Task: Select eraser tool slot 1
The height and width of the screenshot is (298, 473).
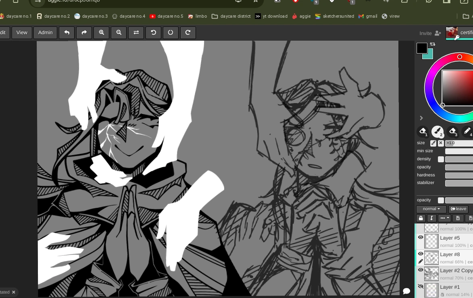Action: (423, 132)
